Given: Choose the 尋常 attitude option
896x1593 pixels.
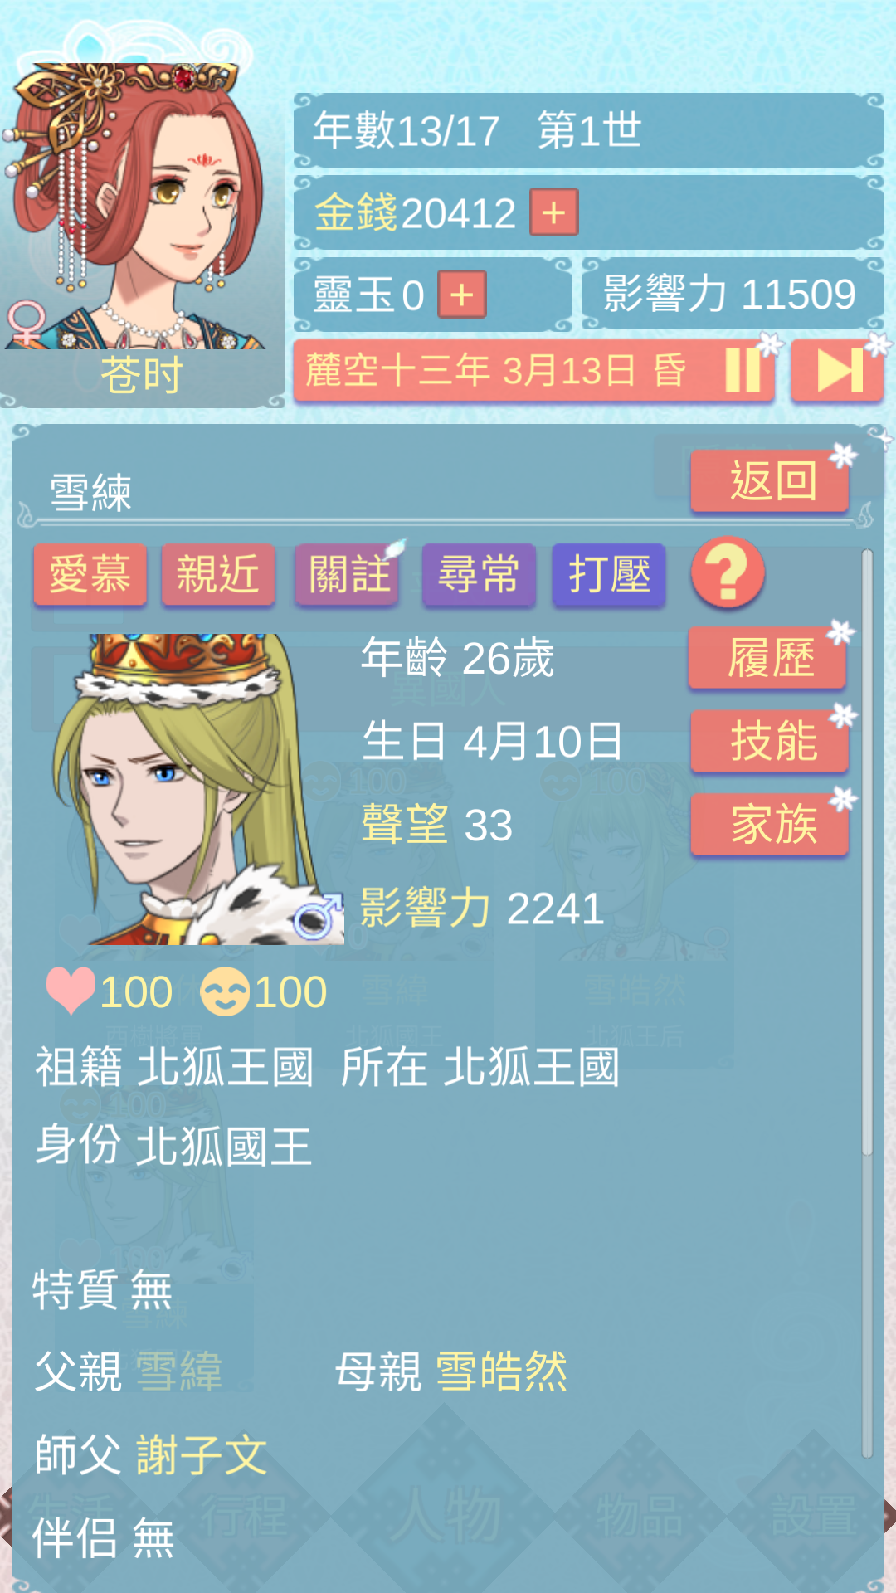Looking at the screenshot, I should click(x=479, y=574).
